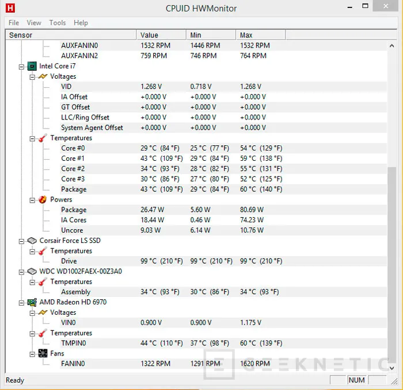Select the Core #3 temperature row

coord(223,179)
